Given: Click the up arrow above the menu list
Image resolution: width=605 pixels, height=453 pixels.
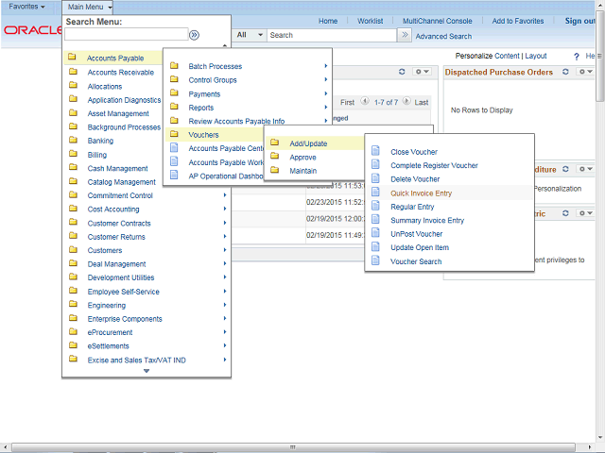Looking at the screenshot, I should pyautogui.click(x=224, y=45).
